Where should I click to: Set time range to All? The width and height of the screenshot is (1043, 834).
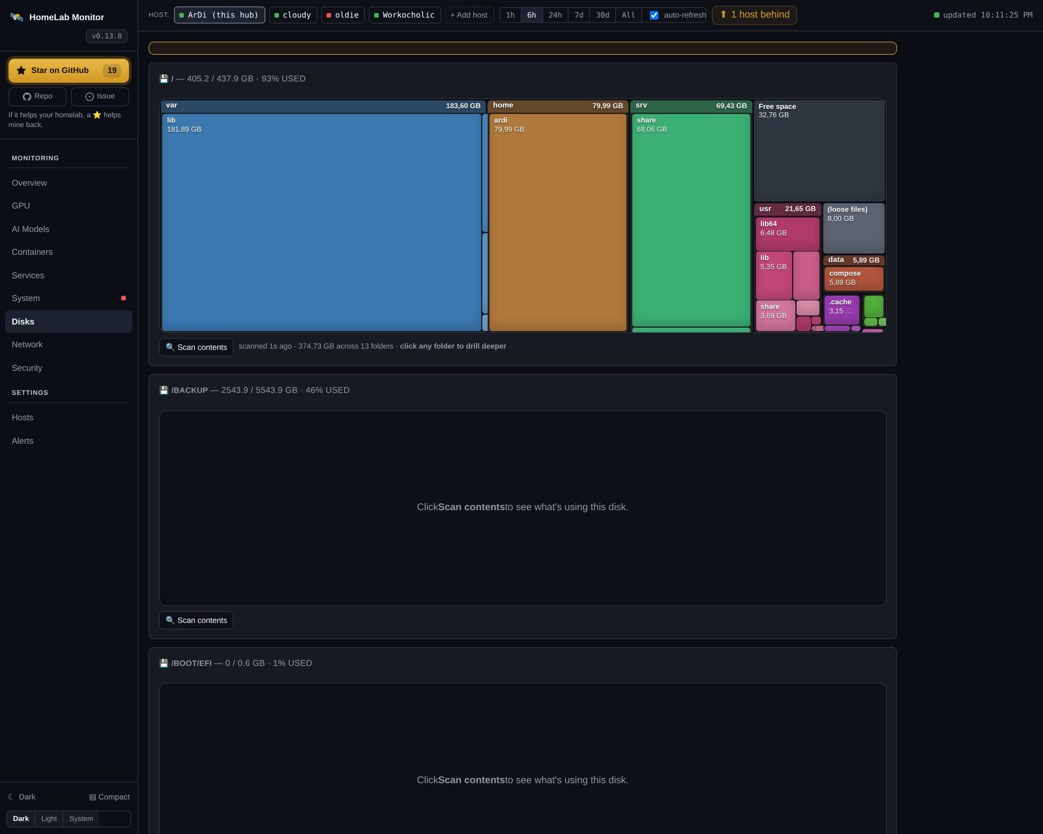[x=628, y=15]
